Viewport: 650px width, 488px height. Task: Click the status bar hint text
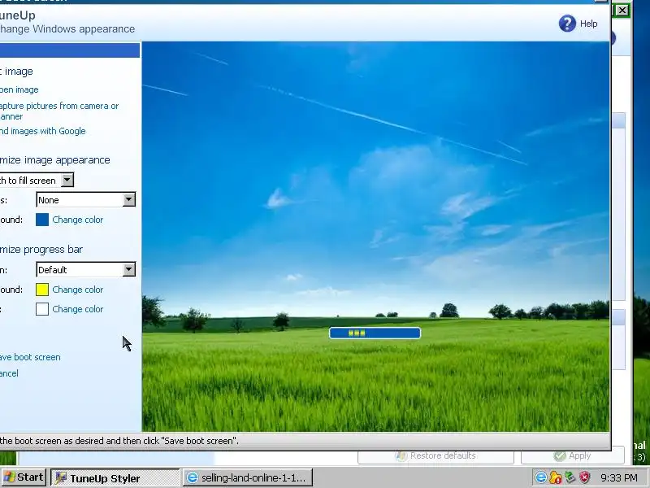(119, 441)
